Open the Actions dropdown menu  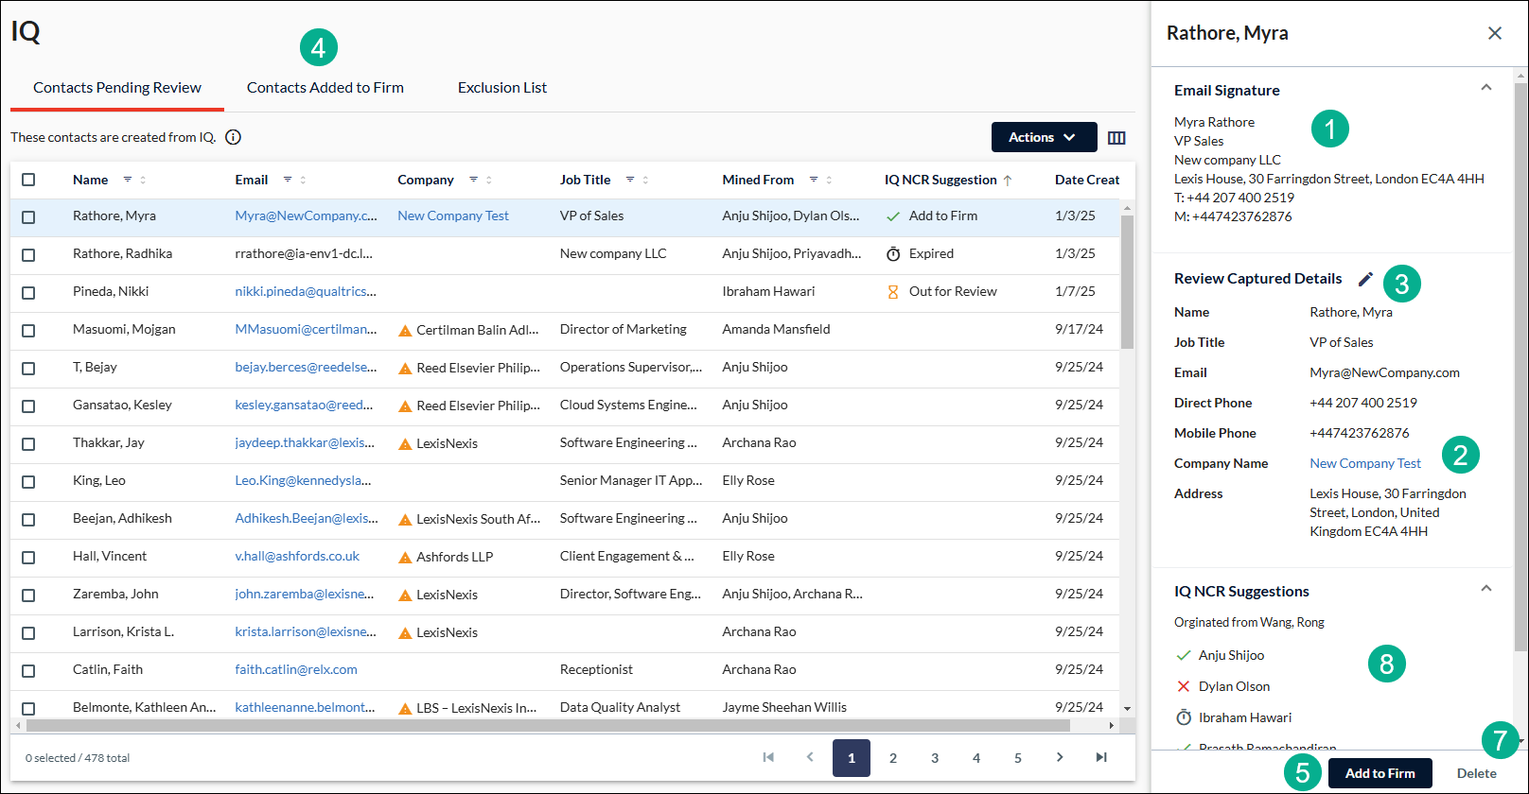coord(1044,137)
